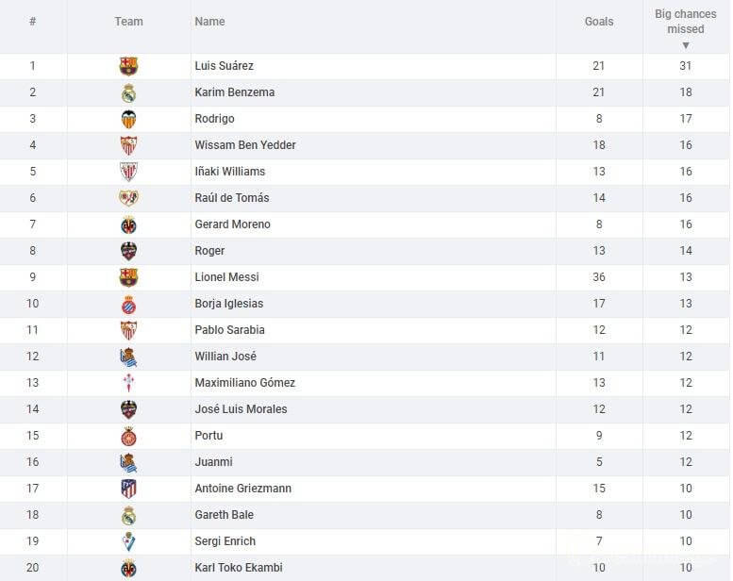This screenshot has width=733, height=581.
Task: Click Eibar crest next to Sergi Enrich
Action: coord(128,541)
